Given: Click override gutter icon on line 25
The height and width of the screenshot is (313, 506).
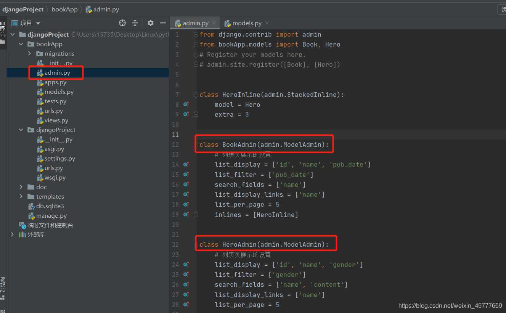Looking at the screenshot, I should click(x=186, y=274).
